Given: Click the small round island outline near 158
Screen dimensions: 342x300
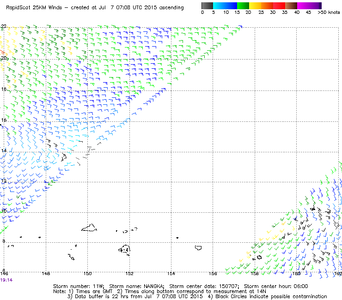Looking at the screenshot, I should pos(259,257).
